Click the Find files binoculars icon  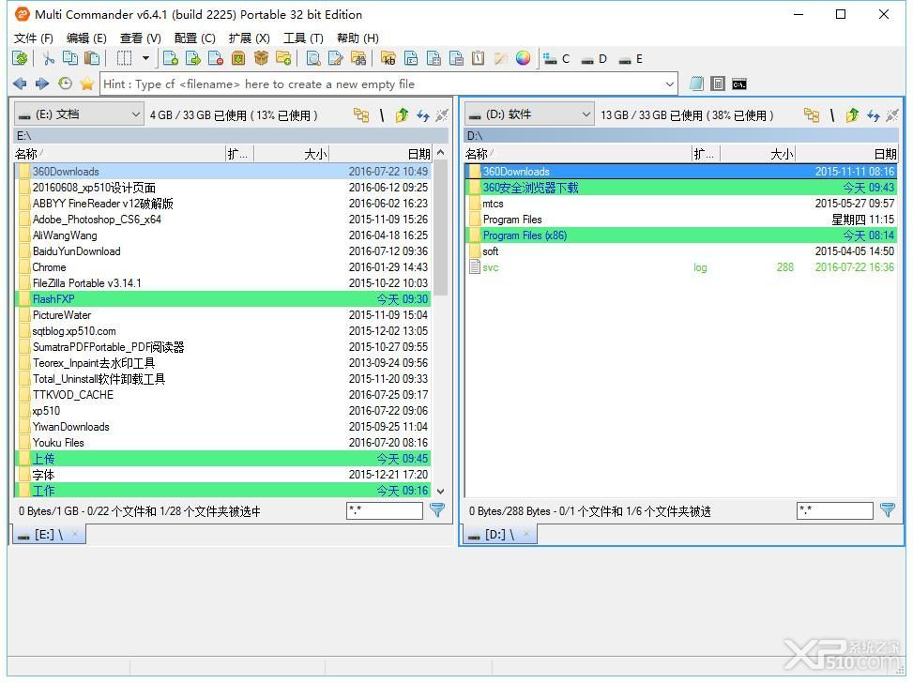[358, 58]
